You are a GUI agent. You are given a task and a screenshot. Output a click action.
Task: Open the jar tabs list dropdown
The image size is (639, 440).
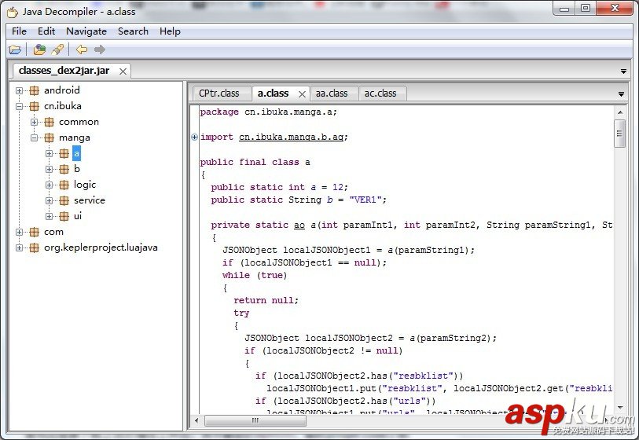[x=623, y=71]
